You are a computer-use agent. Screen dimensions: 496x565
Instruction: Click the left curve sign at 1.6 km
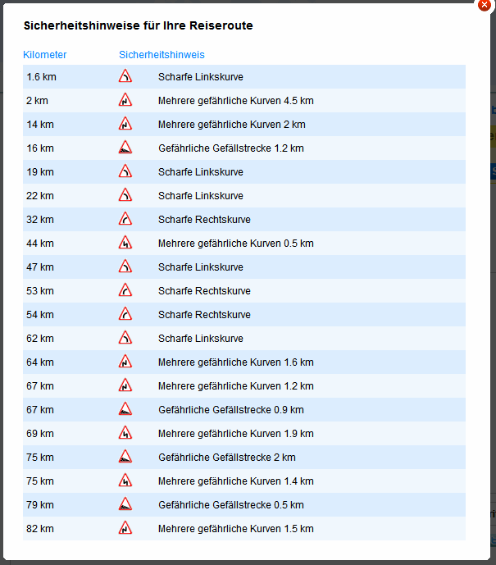pyautogui.click(x=125, y=77)
